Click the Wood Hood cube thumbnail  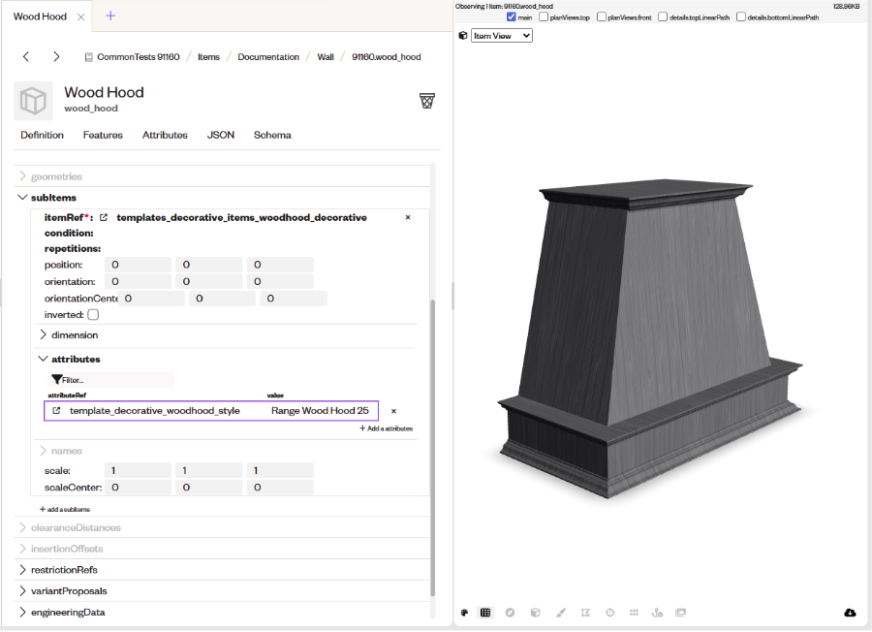pyautogui.click(x=33, y=101)
